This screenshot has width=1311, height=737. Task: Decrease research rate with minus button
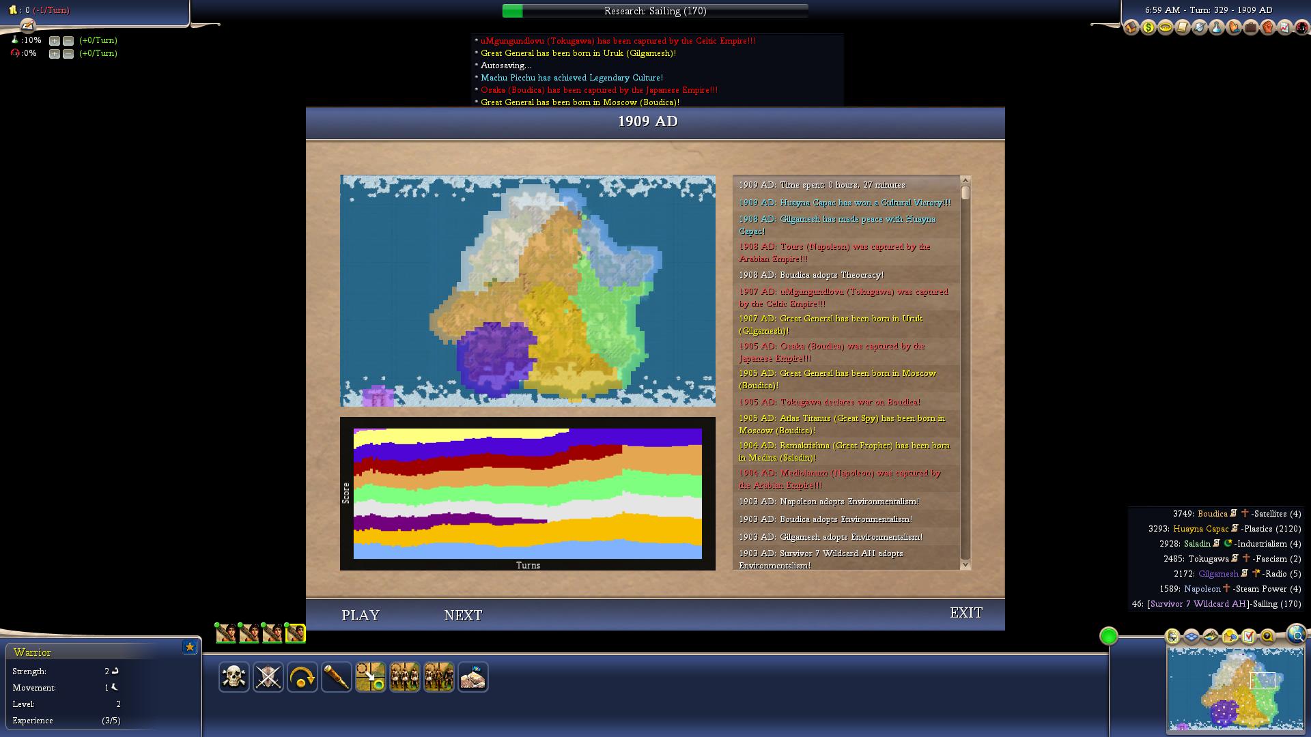[68, 41]
